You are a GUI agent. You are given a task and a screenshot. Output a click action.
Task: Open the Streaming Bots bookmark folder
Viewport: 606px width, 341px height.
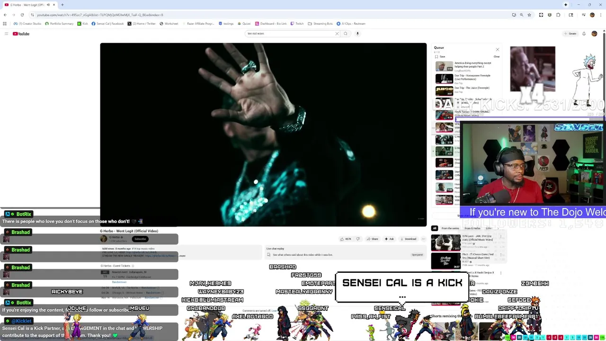(x=321, y=24)
